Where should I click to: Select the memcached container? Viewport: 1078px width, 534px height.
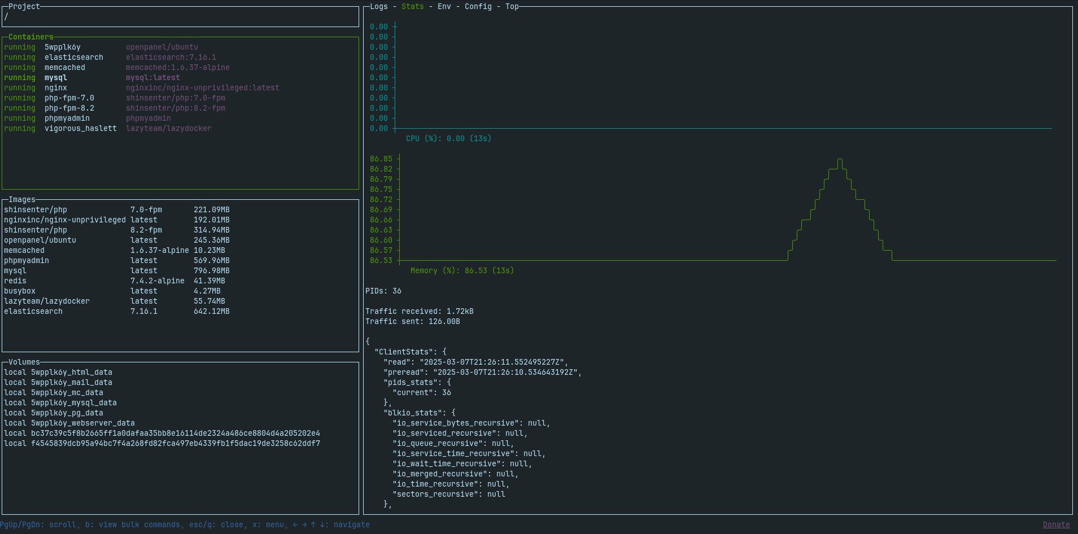[x=180, y=67]
